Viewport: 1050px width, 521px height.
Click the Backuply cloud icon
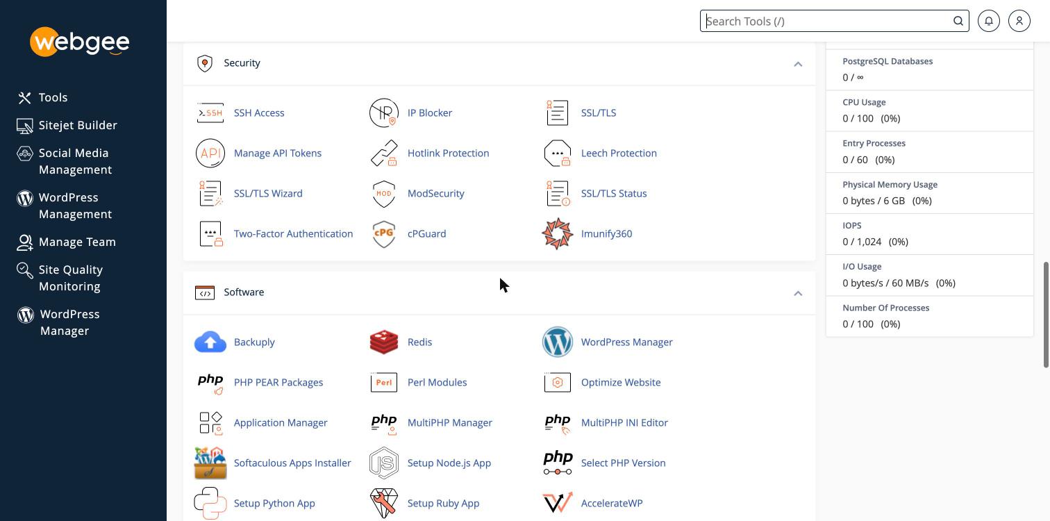click(x=210, y=342)
